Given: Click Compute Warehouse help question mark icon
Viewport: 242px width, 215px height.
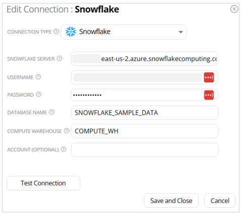Looking at the screenshot, I should point(66,131).
